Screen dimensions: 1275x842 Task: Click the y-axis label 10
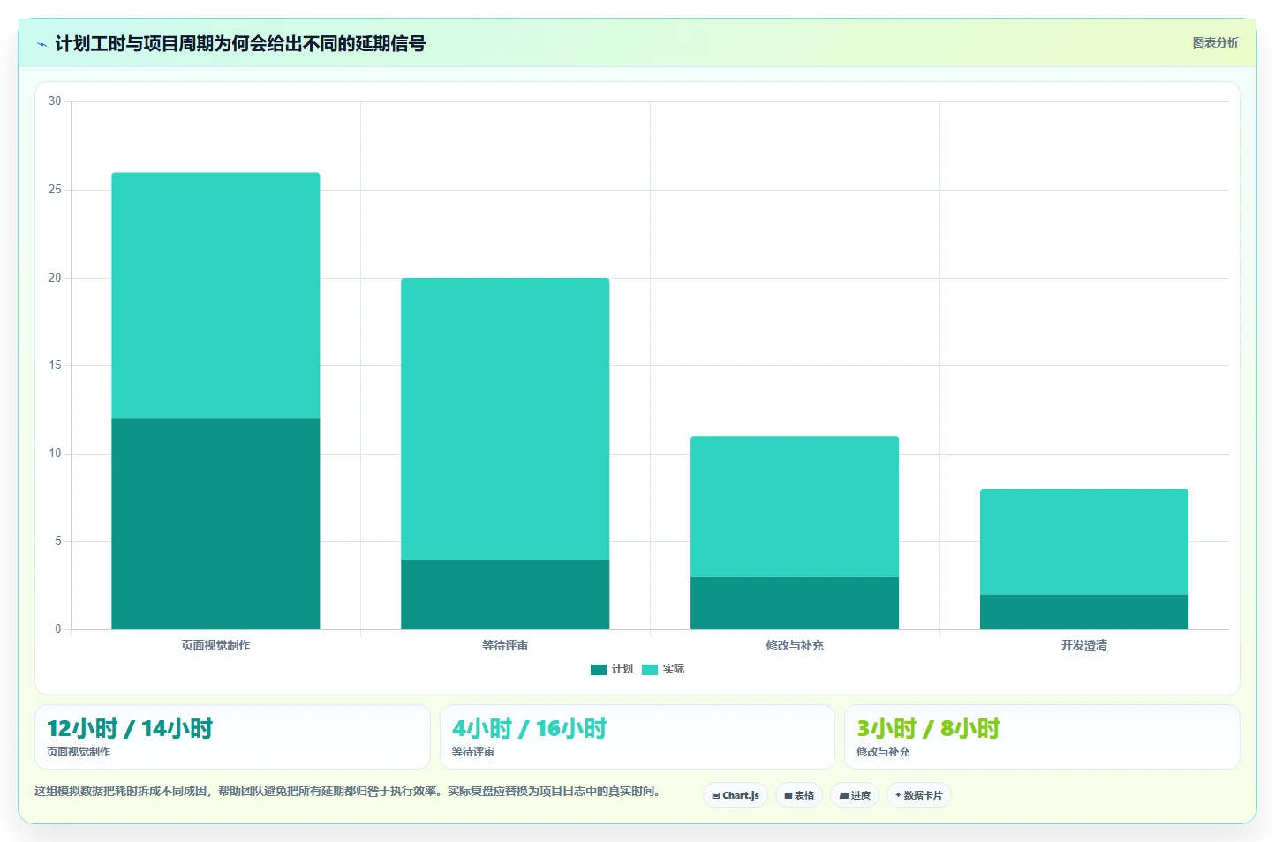coord(55,454)
